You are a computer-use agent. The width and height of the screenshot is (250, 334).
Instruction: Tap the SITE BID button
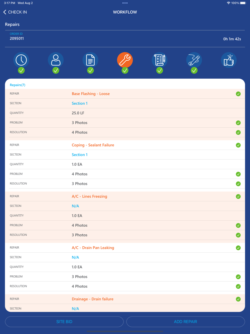[64, 322]
